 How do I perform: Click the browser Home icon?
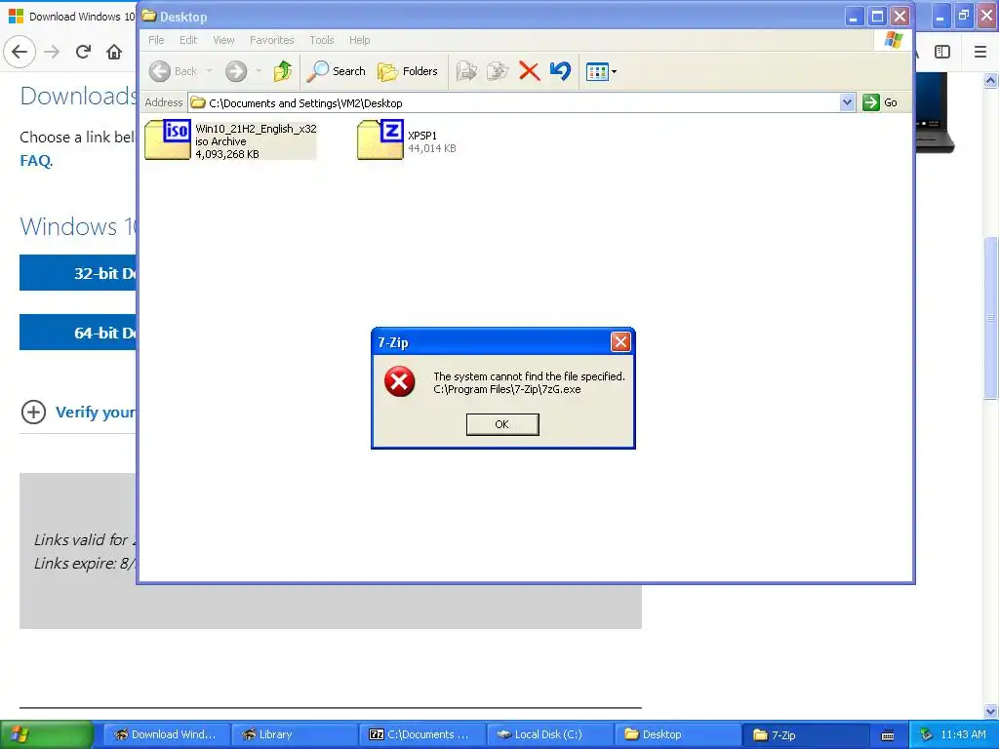[x=114, y=52]
